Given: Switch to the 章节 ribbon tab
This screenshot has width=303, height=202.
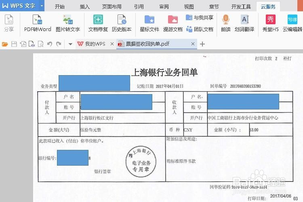Looking at the screenshot, I should tap(214, 7).
